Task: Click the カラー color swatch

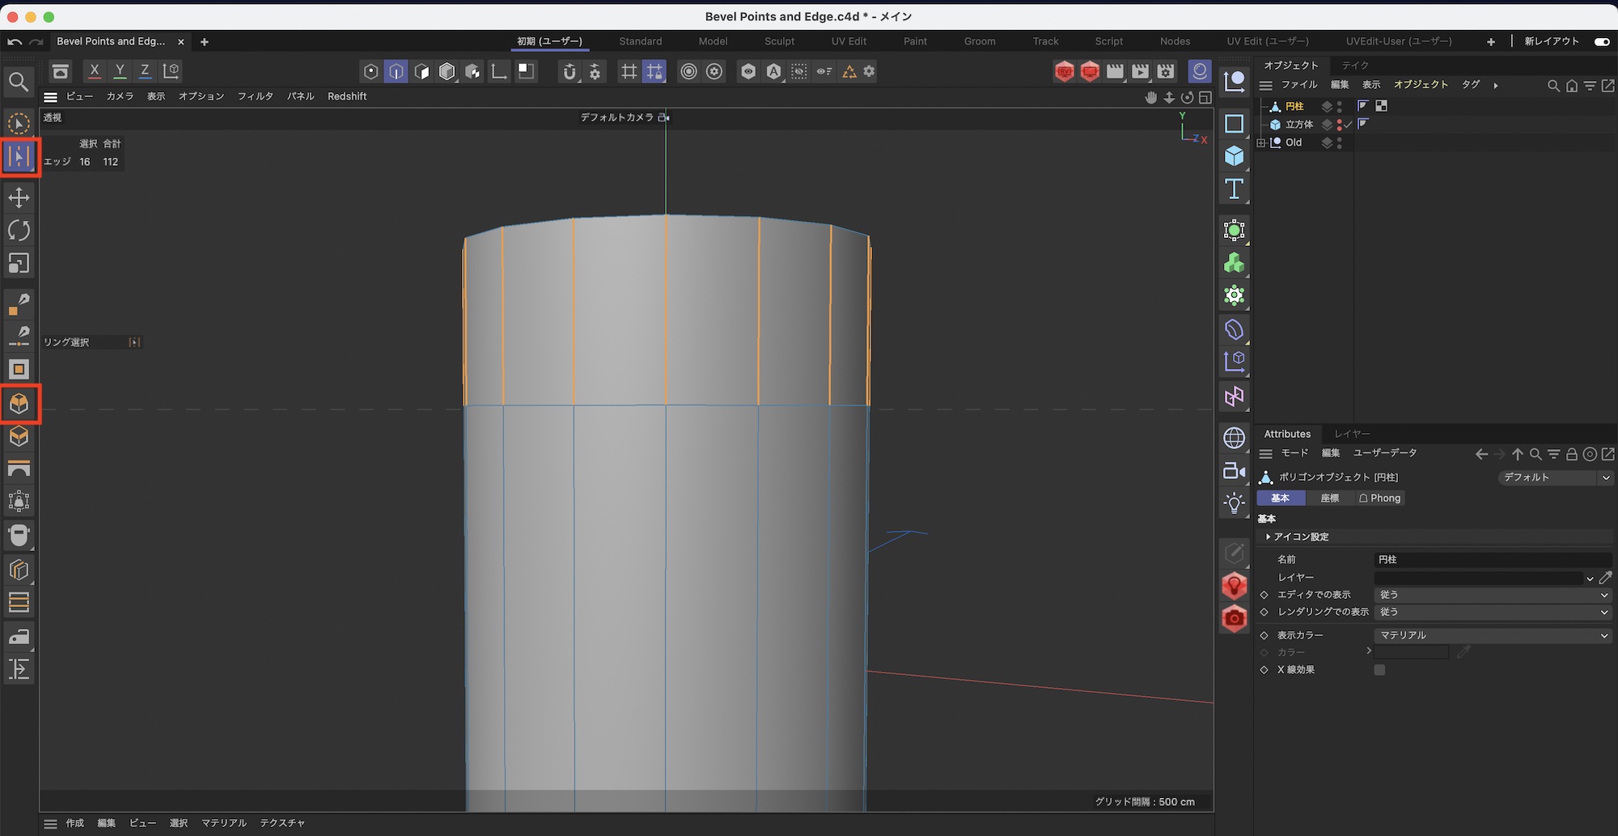Action: coord(1411,652)
